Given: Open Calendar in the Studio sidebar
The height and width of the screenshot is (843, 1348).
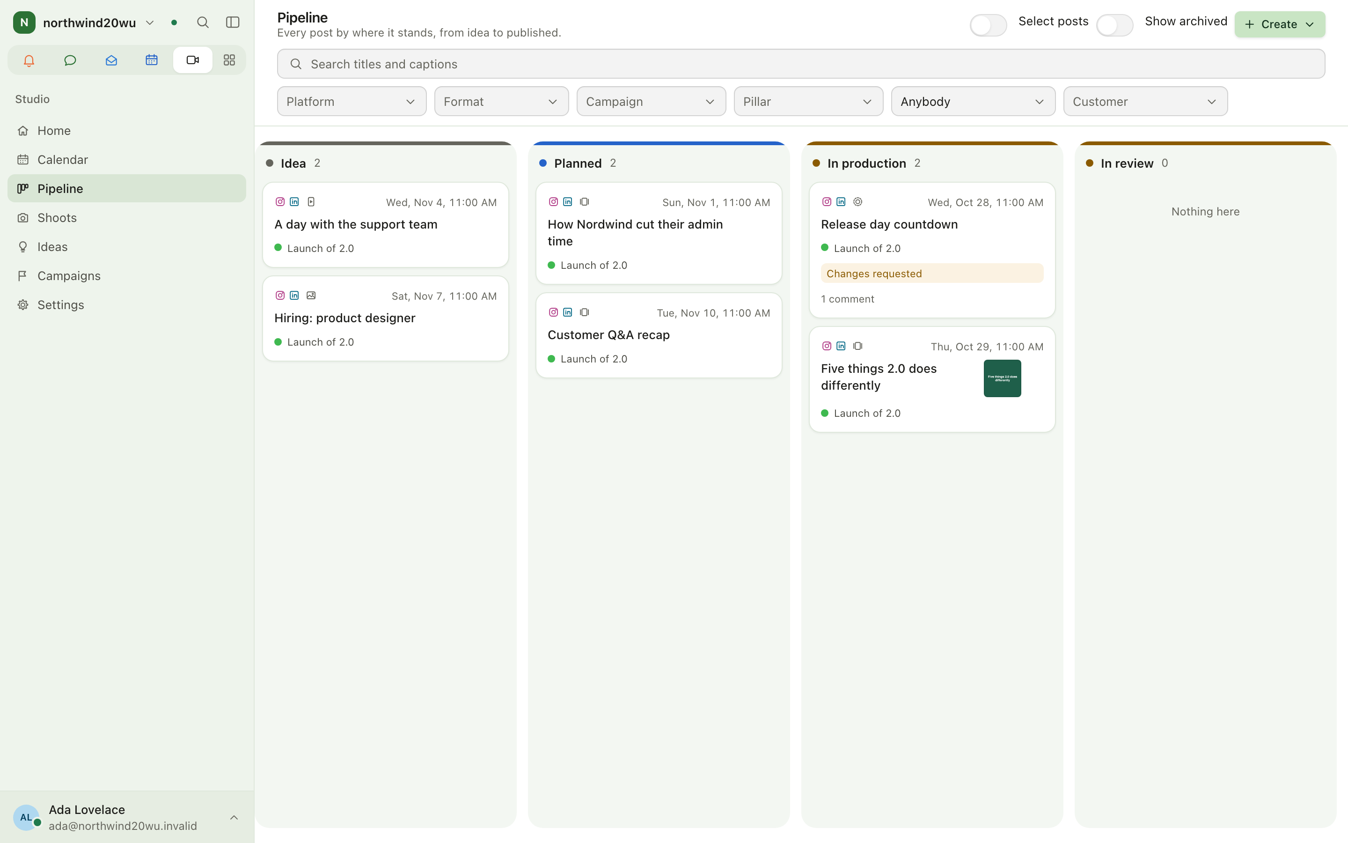Looking at the screenshot, I should click(127, 159).
